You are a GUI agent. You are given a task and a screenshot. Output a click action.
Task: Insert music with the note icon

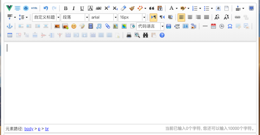click(99, 26)
